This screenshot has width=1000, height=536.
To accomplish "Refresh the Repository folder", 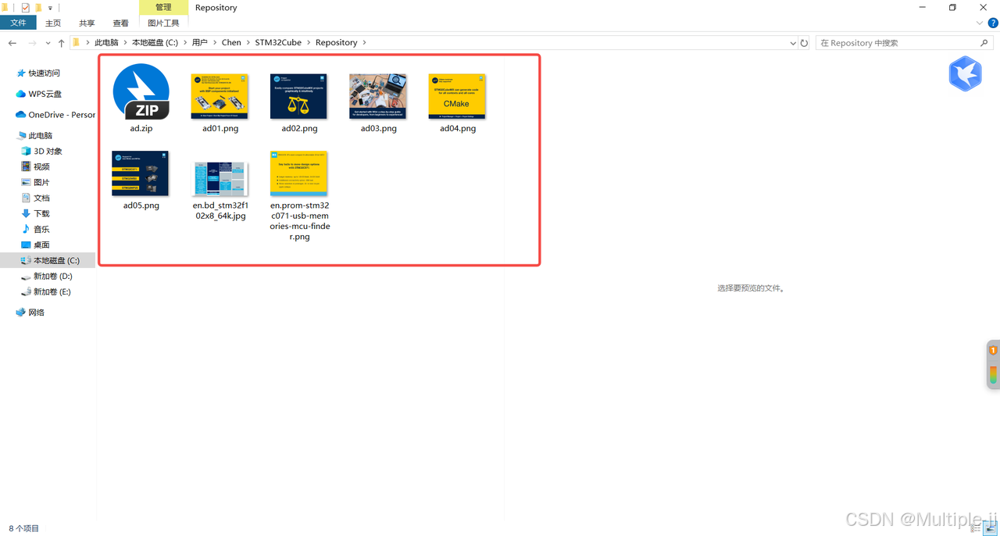I will 804,43.
